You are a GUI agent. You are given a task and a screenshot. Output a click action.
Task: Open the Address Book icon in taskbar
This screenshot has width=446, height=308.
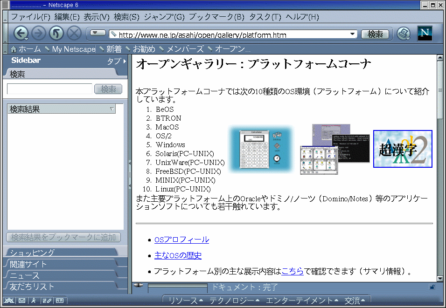point(59,301)
